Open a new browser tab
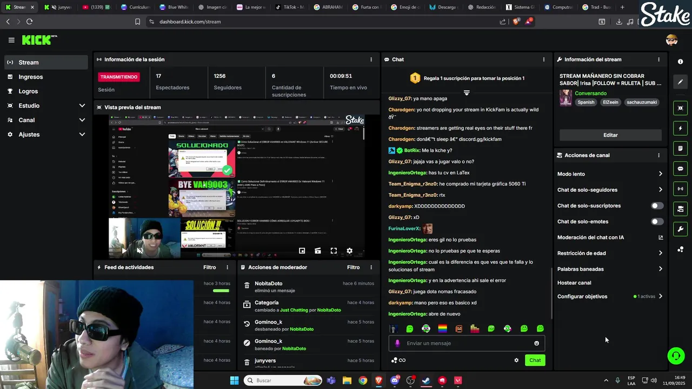 pos(622,7)
